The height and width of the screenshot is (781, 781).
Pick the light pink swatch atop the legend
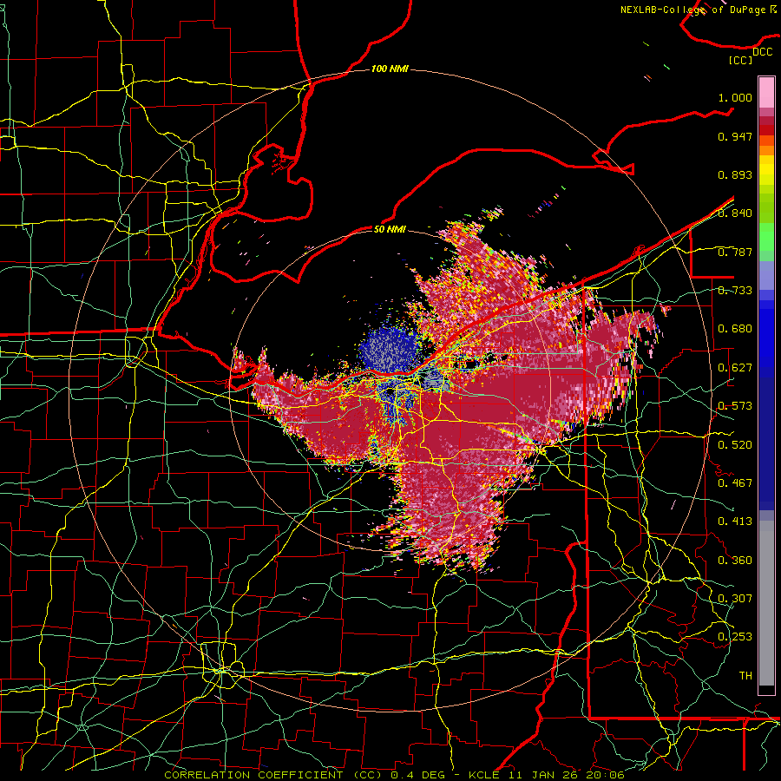(x=766, y=93)
